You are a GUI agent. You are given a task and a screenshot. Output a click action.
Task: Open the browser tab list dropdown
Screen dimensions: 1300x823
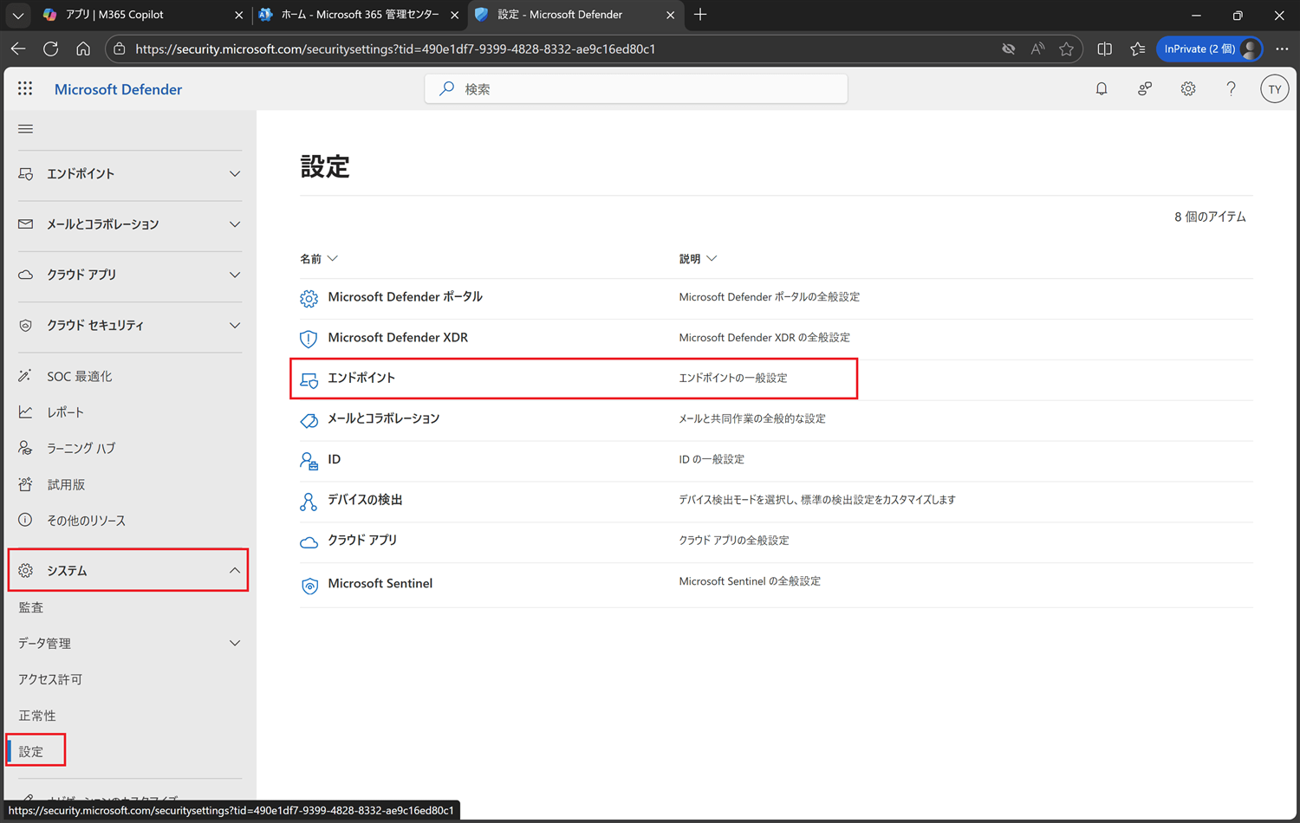17,15
